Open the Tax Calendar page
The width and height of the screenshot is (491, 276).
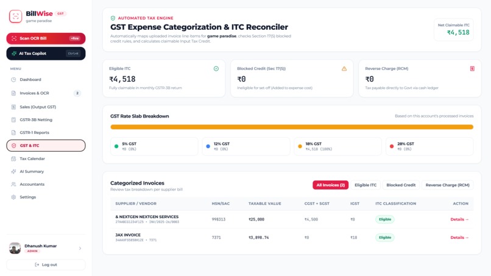[46, 159]
